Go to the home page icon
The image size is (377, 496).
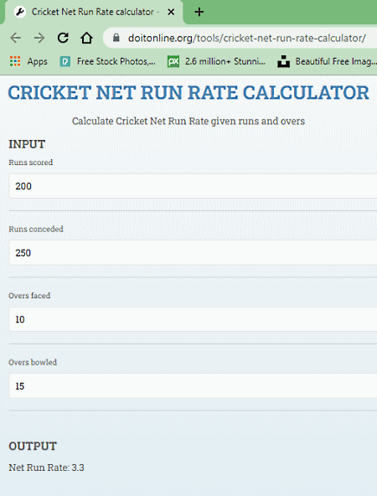tap(86, 38)
